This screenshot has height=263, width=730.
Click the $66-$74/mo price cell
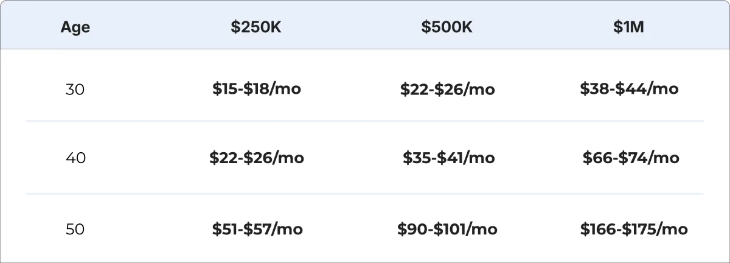pos(630,158)
